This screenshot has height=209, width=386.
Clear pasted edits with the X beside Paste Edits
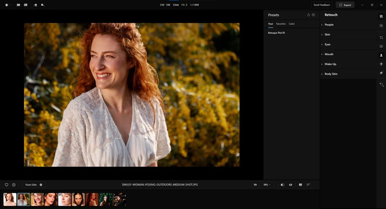(x=41, y=185)
